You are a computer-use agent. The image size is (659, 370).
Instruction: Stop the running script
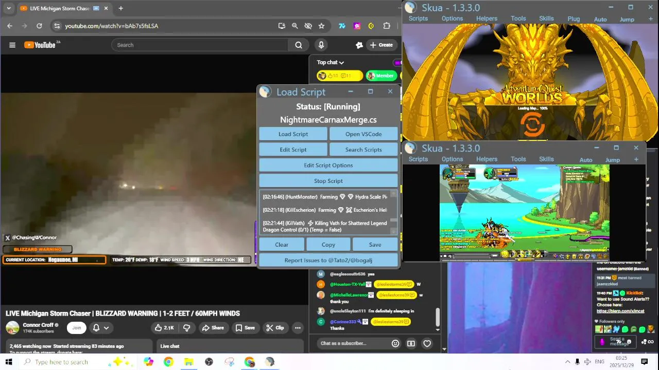tap(328, 181)
